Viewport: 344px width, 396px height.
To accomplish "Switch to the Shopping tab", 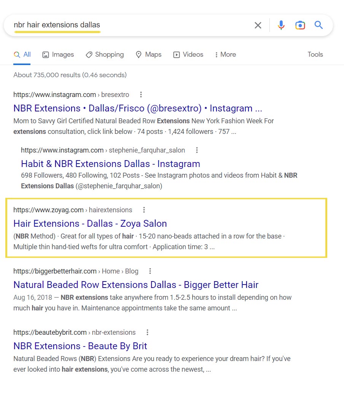I will point(105,54).
